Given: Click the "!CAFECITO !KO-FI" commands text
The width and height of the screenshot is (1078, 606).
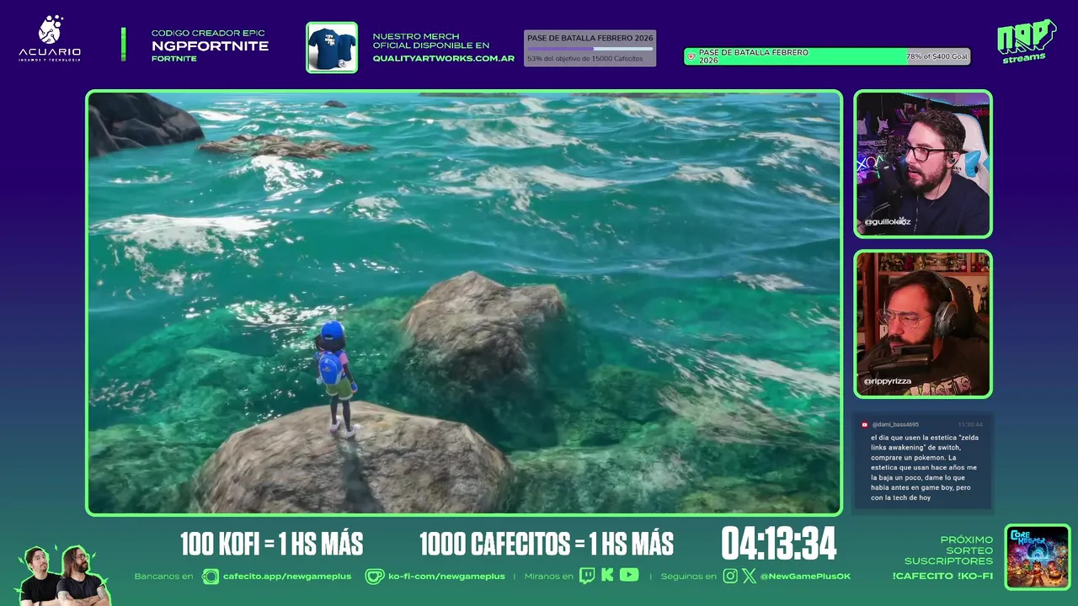Looking at the screenshot, I should click(x=942, y=576).
